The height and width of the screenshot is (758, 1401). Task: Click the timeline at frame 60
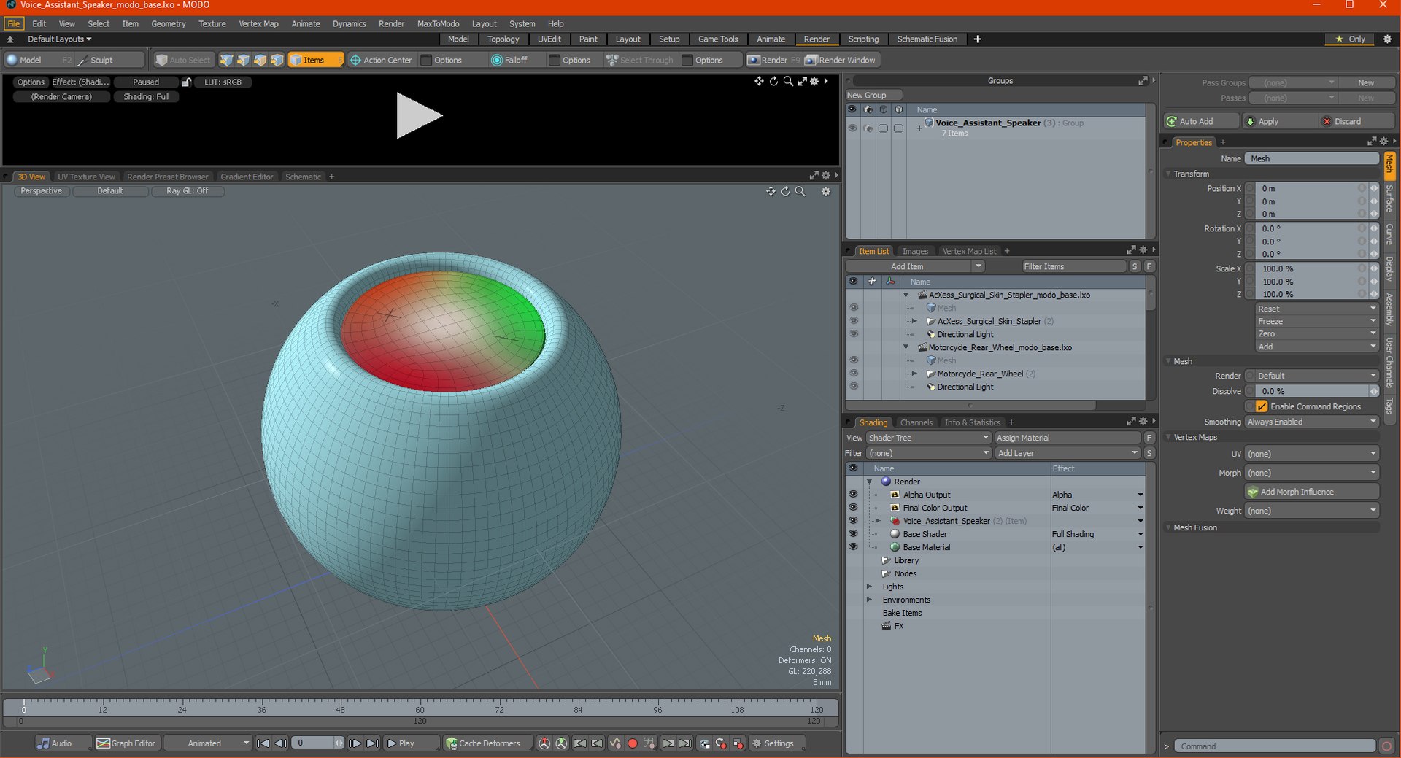[x=420, y=706]
